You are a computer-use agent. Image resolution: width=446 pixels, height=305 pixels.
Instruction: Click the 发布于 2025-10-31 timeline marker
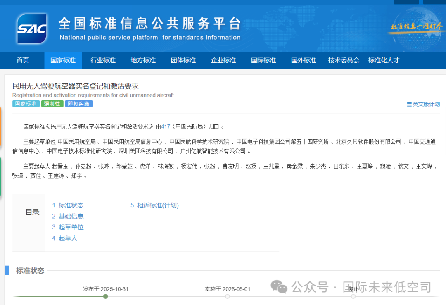tap(105, 296)
